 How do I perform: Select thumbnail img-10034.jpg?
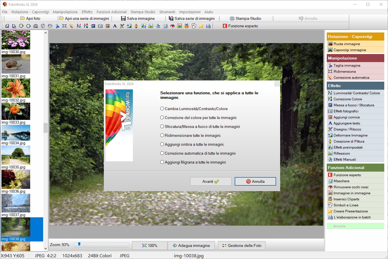coord(16,133)
